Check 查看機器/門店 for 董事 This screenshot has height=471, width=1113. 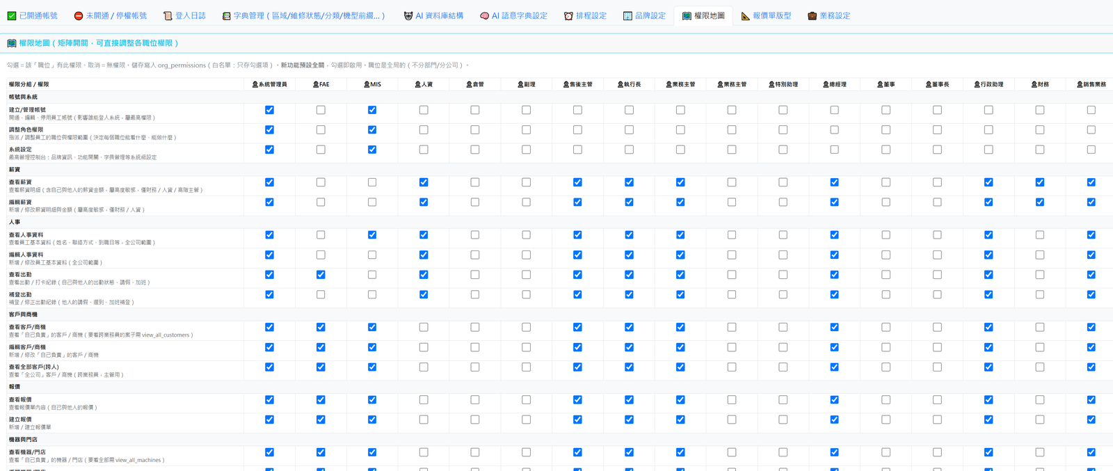pyautogui.click(x=886, y=452)
